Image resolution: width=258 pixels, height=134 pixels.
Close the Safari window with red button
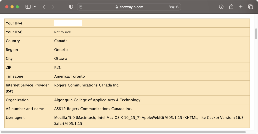click(x=7, y=7)
